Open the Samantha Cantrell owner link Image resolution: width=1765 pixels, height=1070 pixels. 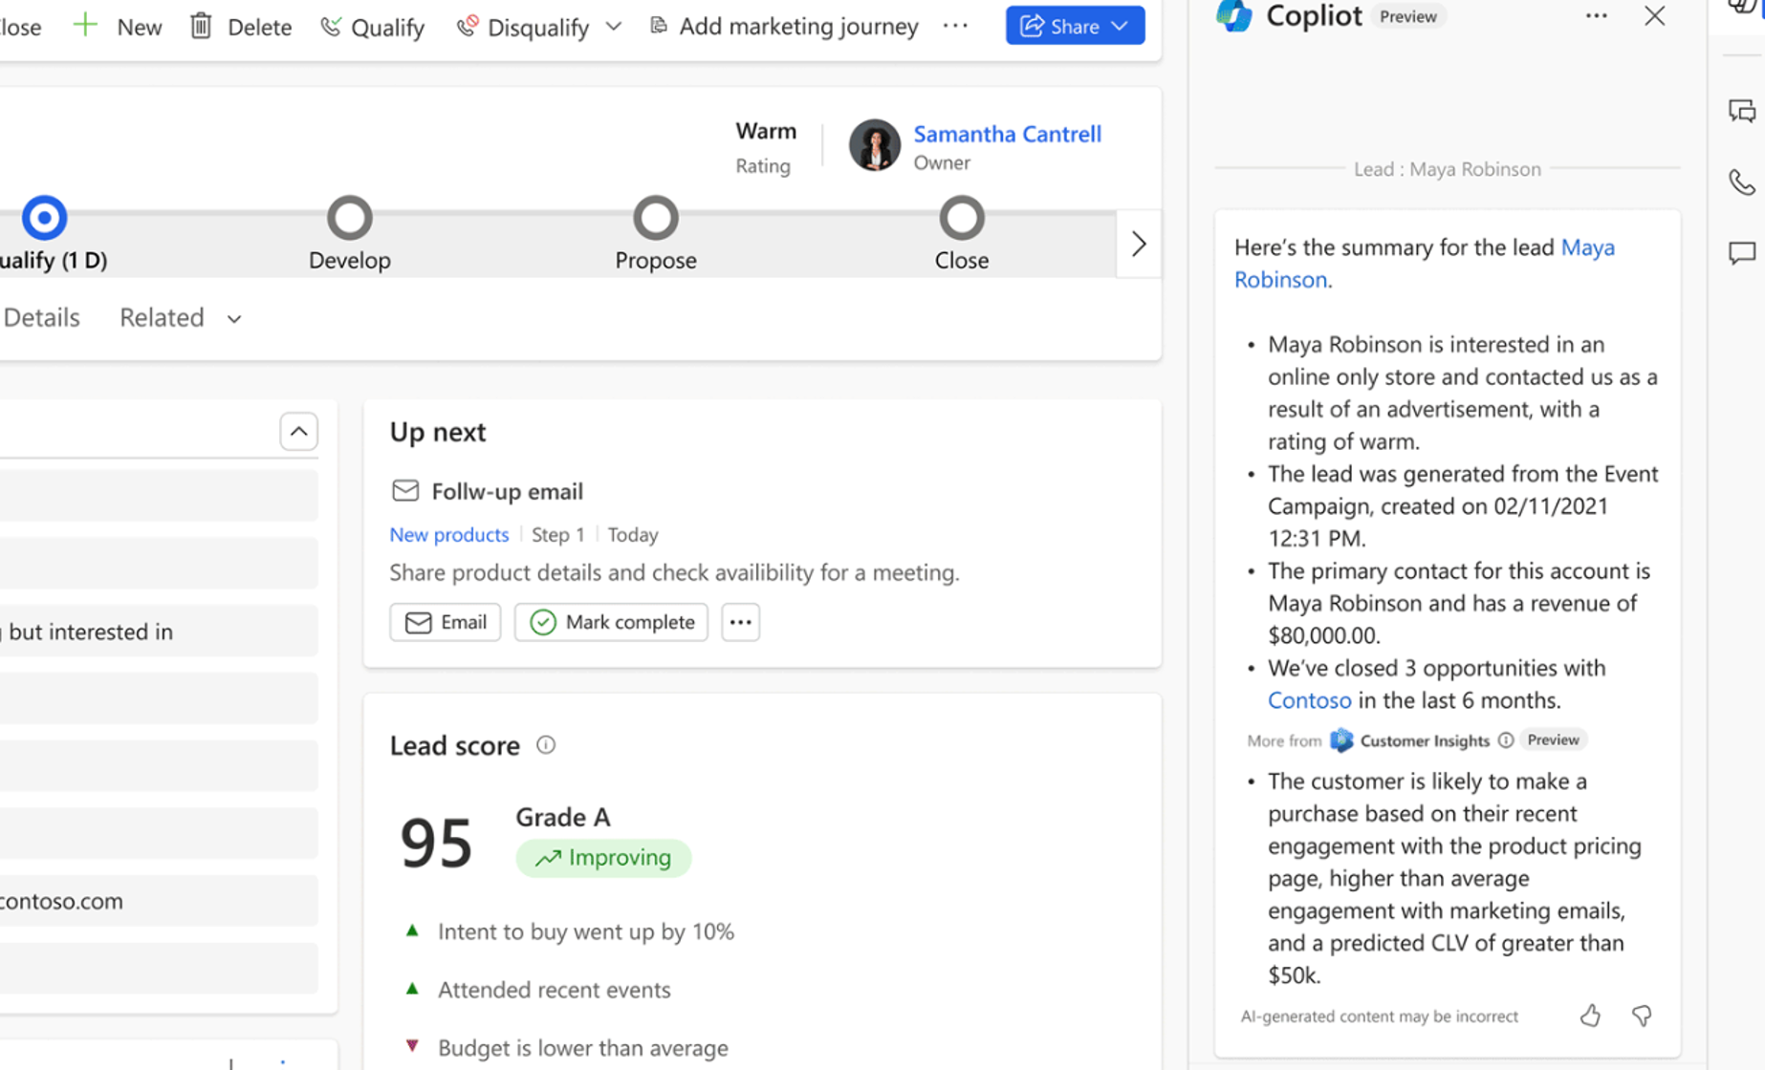(x=1007, y=134)
